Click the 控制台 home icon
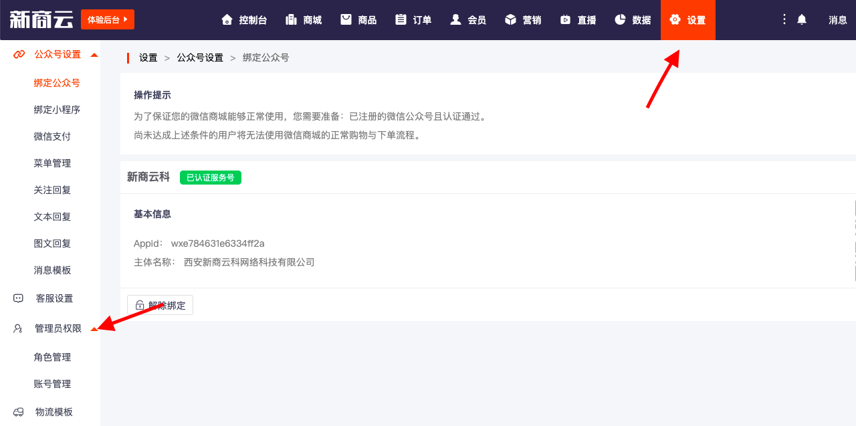Viewport: 856px width, 426px height. coord(227,19)
